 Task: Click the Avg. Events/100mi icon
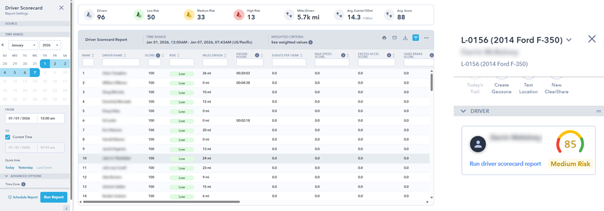(339, 15)
